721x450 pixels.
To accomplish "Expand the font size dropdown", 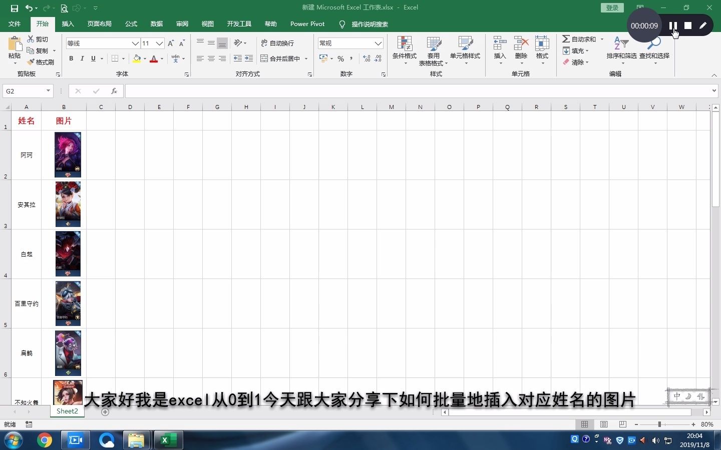I will [x=159, y=43].
